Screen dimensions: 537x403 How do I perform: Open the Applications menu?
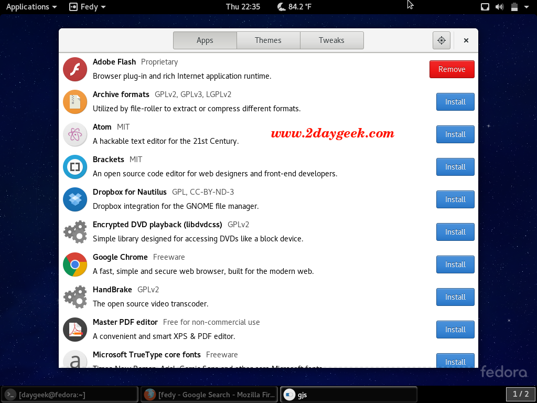pos(31,7)
